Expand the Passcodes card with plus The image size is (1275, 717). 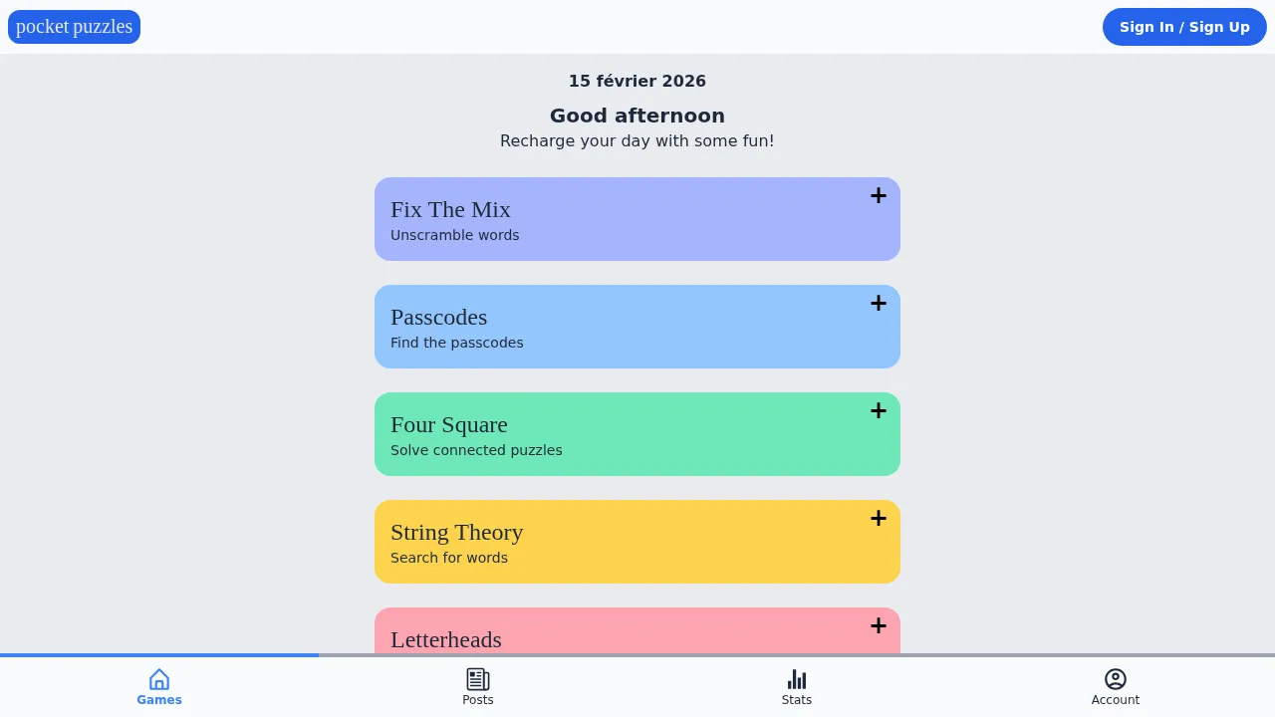coord(878,304)
